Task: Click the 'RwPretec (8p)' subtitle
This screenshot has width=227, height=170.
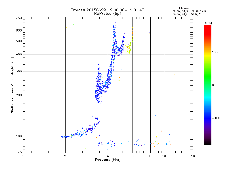Action: click(x=108, y=14)
